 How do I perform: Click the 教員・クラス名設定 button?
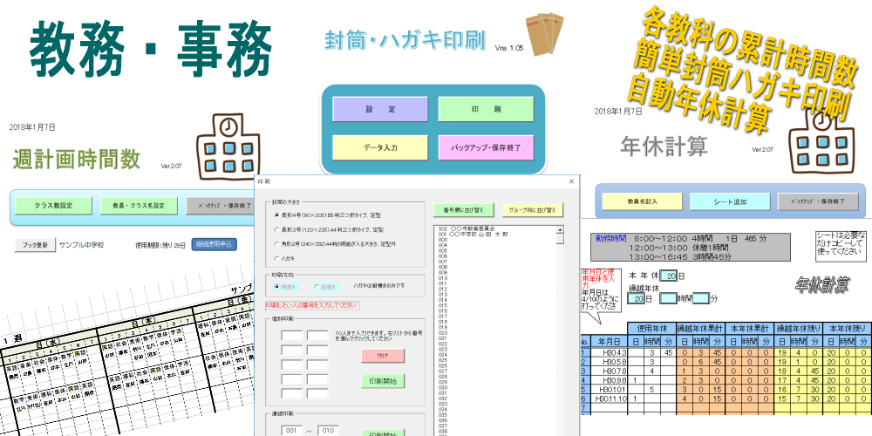tap(139, 205)
